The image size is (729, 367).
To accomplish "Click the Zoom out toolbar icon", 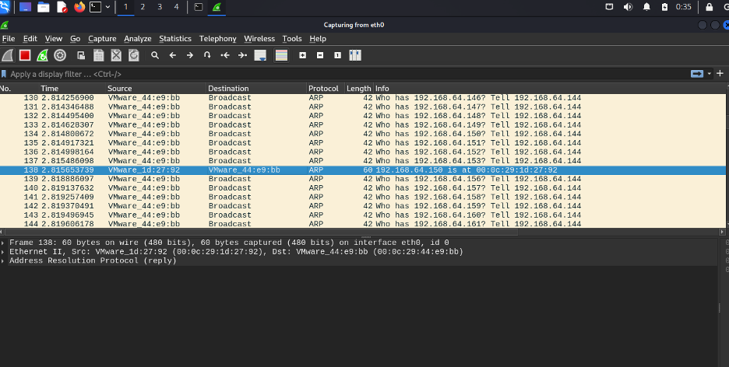I will 320,55.
